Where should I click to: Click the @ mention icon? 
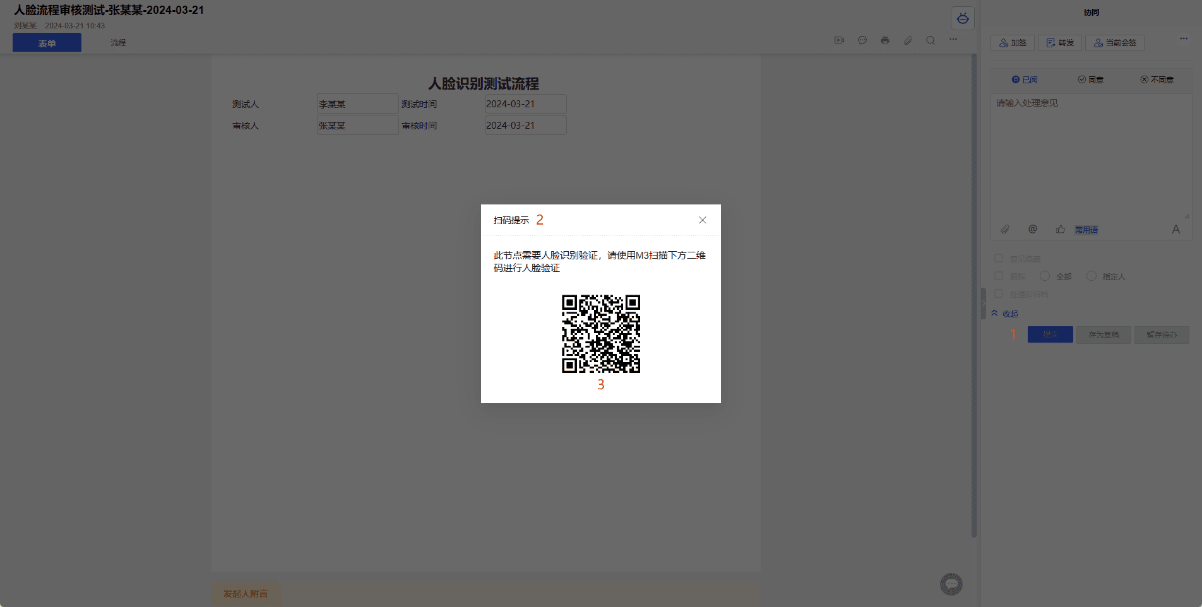coord(1033,229)
